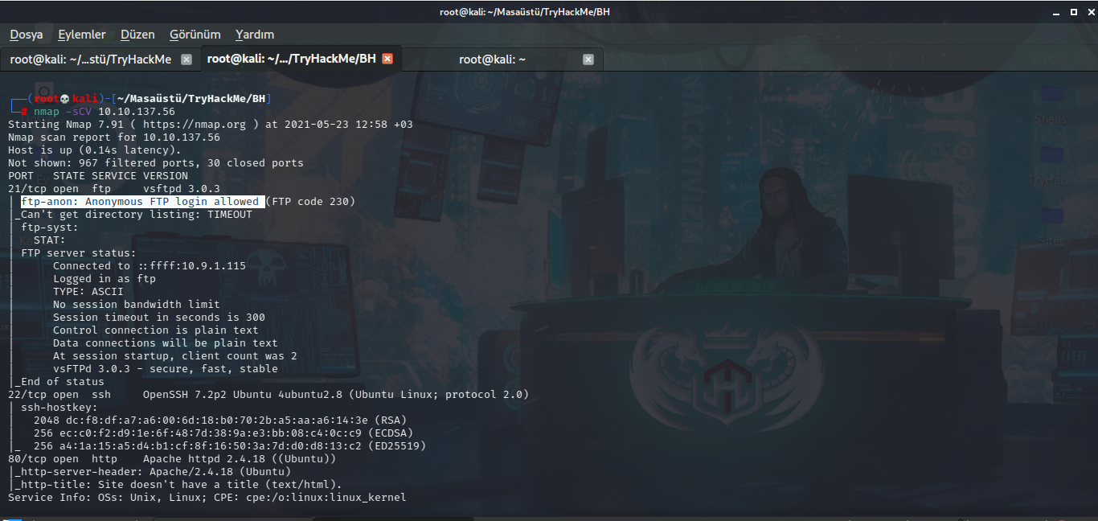1098x521 pixels.
Task: Click the RSA 2048 host key line
Action: (x=220, y=420)
